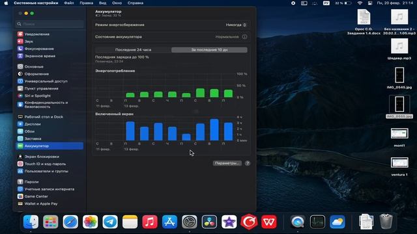This screenshot has height=234, width=417.
Task: Open Siri и Spotlight settings icon
Action: [x=20, y=96]
